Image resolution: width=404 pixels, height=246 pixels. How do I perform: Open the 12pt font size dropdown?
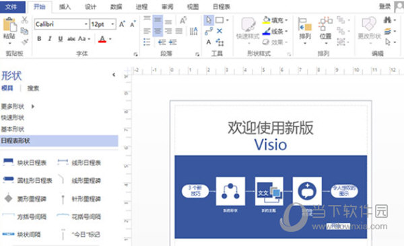[x=112, y=24]
